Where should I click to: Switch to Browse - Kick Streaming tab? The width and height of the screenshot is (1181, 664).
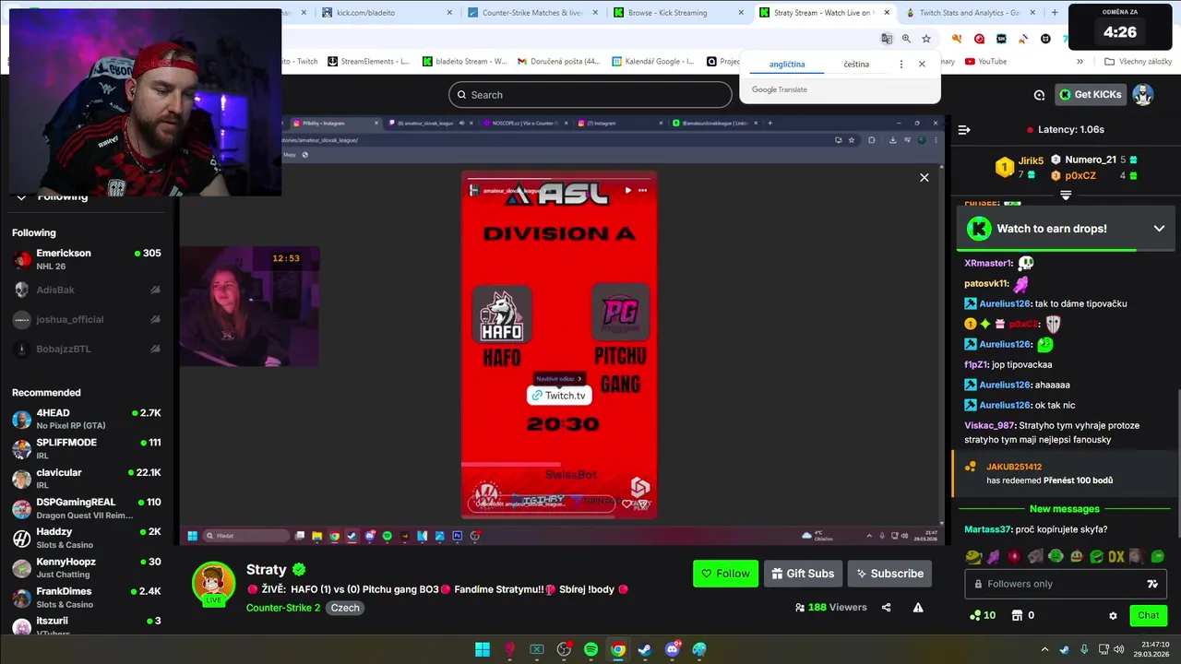(x=678, y=13)
